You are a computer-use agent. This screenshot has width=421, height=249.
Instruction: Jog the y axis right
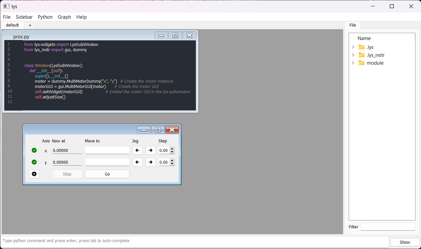tap(151, 162)
